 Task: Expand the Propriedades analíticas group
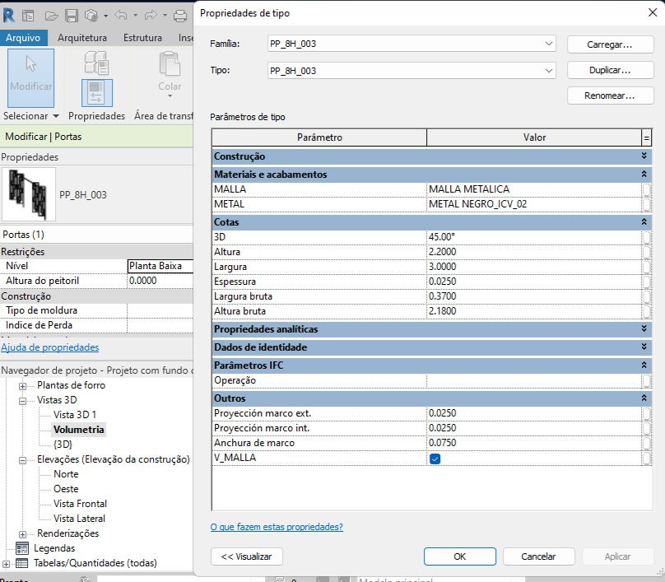644,328
